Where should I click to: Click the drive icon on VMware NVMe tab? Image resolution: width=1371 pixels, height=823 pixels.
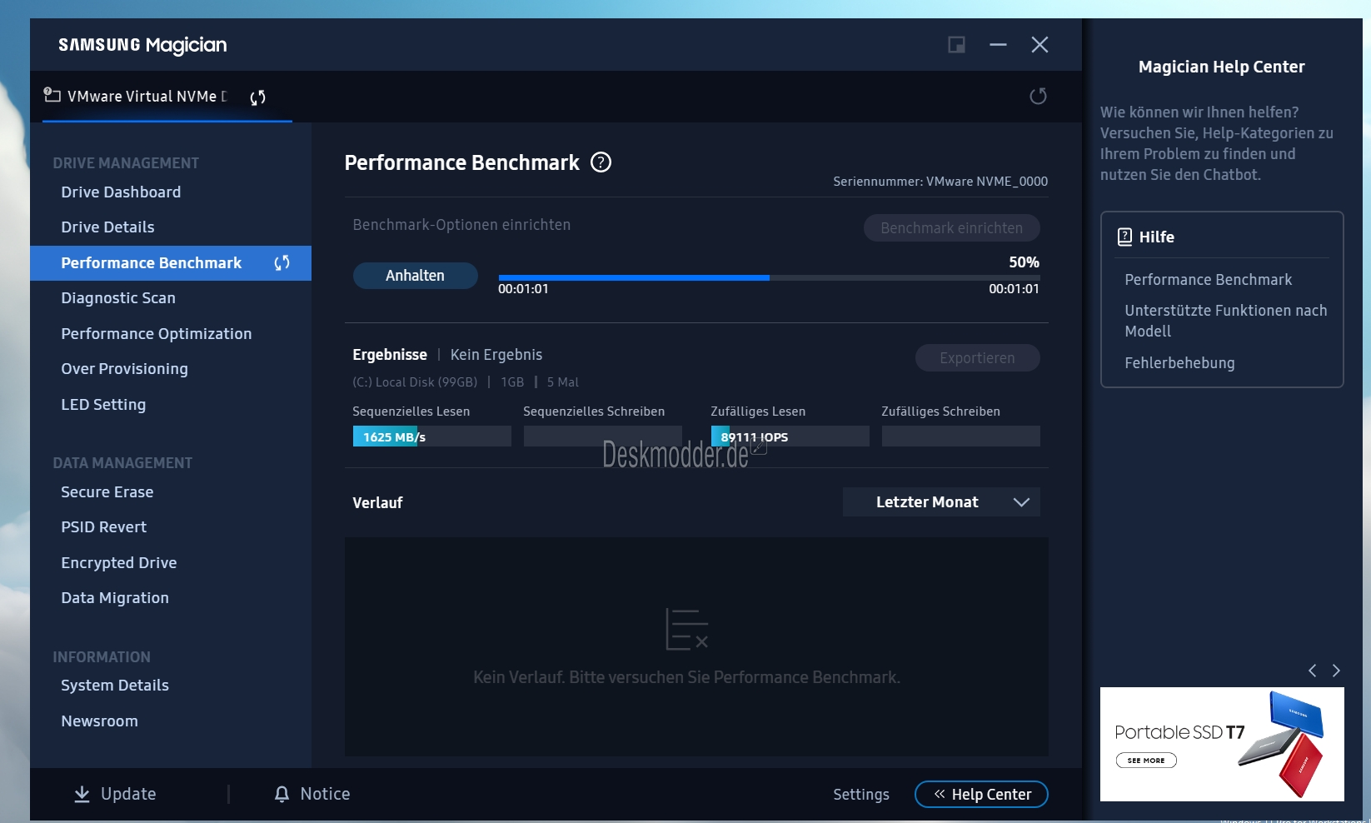[x=52, y=95]
